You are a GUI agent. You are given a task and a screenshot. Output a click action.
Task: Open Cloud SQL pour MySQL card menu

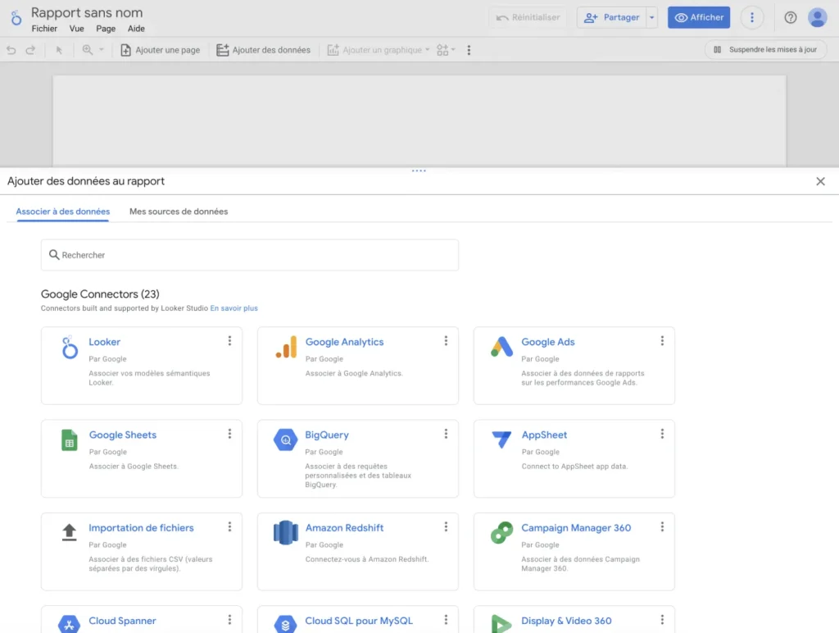click(446, 620)
